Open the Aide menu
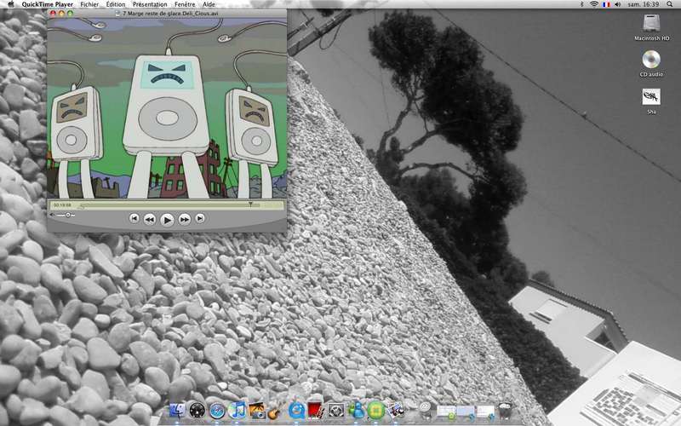 pyautogui.click(x=209, y=4)
